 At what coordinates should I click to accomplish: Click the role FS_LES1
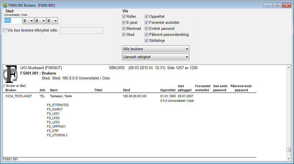(53, 114)
